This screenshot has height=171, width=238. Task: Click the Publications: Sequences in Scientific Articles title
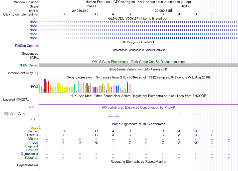pos(138,50)
